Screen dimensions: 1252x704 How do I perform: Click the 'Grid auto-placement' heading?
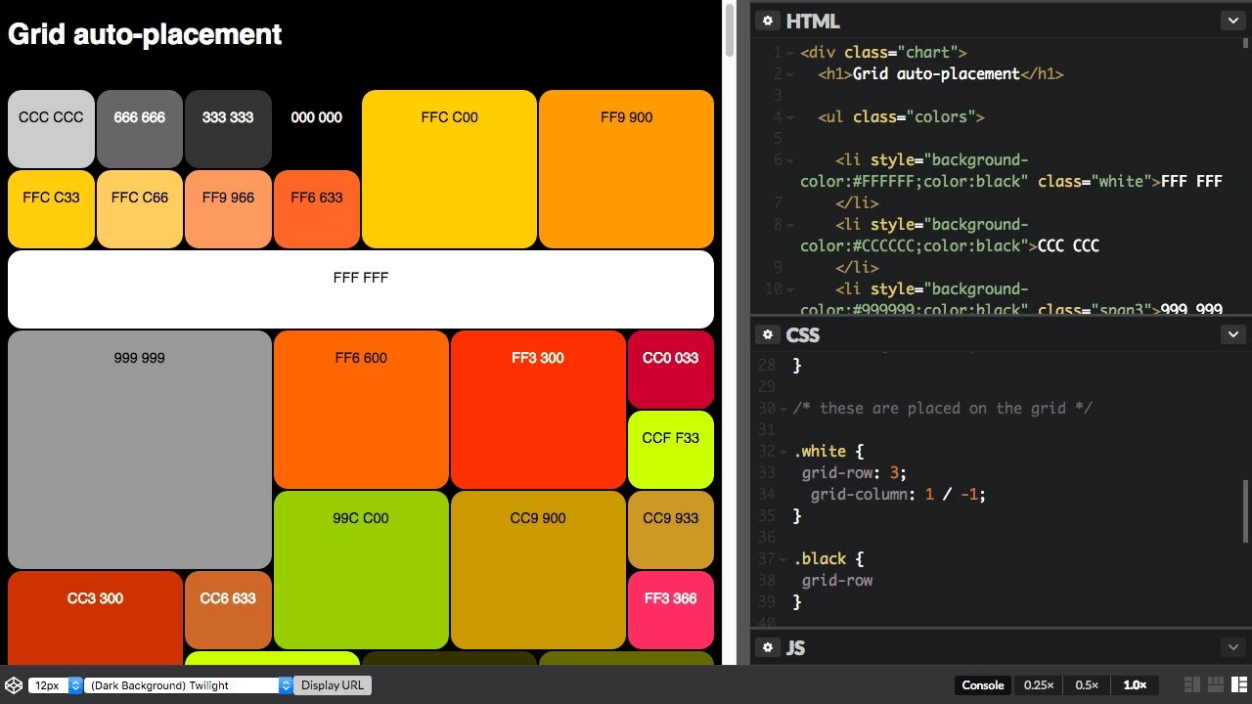coord(145,34)
